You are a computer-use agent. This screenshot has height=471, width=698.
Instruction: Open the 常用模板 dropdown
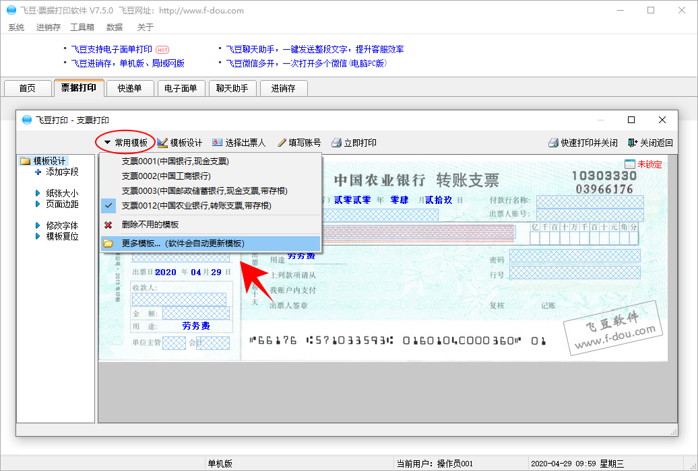(x=126, y=143)
